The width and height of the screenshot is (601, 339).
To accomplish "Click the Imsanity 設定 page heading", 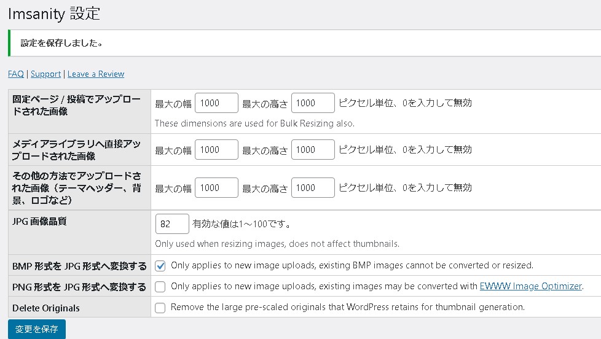I will click(x=54, y=14).
